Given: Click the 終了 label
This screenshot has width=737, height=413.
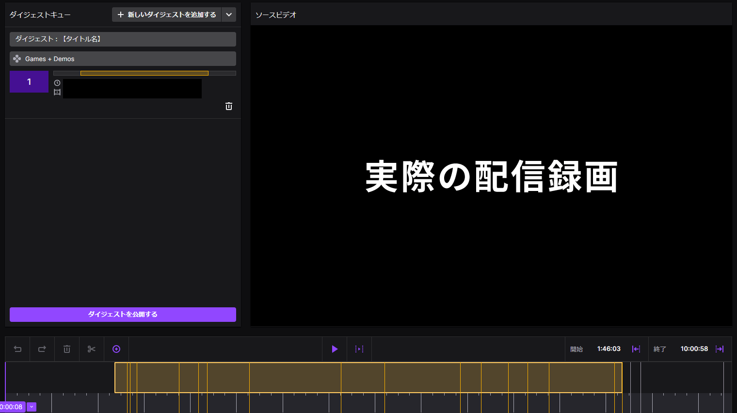Looking at the screenshot, I should (660, 349).
